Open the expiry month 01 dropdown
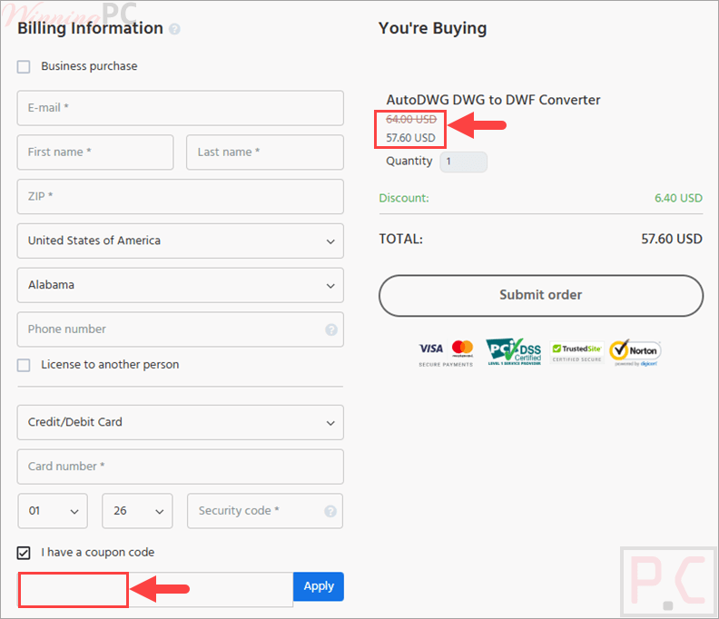Viewport: 719px width, 619px height. pyautogui.click(x=53, y=511)
